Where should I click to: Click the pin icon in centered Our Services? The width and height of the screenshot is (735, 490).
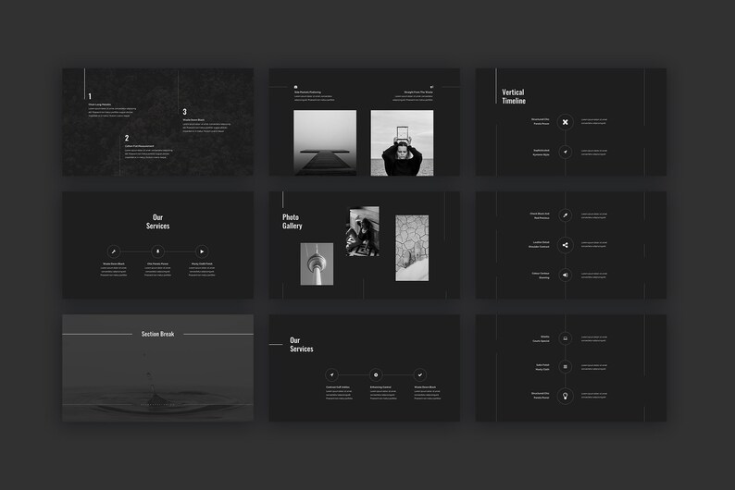pos(157,251)
